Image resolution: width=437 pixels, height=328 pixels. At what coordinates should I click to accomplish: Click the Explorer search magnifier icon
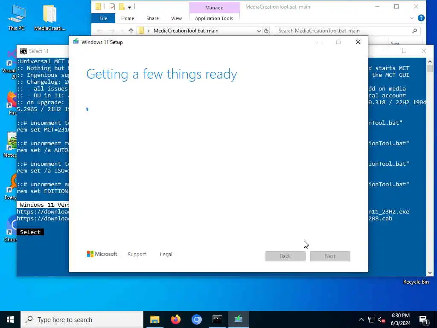click(414, 31)
